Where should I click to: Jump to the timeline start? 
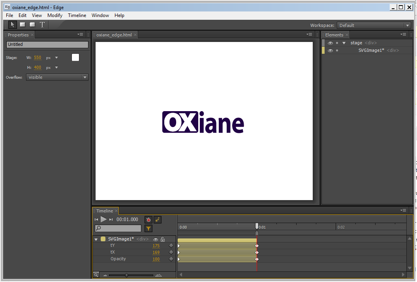(96, 220)
